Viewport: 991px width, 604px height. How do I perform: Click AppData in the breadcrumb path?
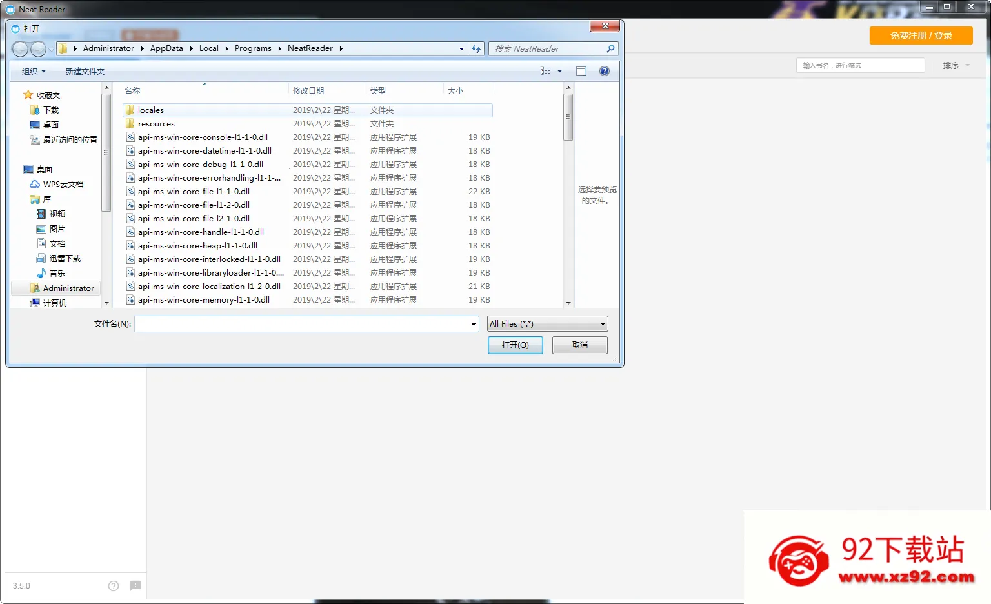(166, 48)
